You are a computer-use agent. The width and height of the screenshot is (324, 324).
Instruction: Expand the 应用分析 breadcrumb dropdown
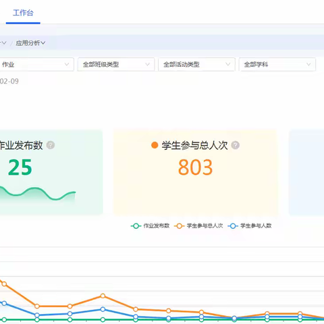(x=30, y=43)
